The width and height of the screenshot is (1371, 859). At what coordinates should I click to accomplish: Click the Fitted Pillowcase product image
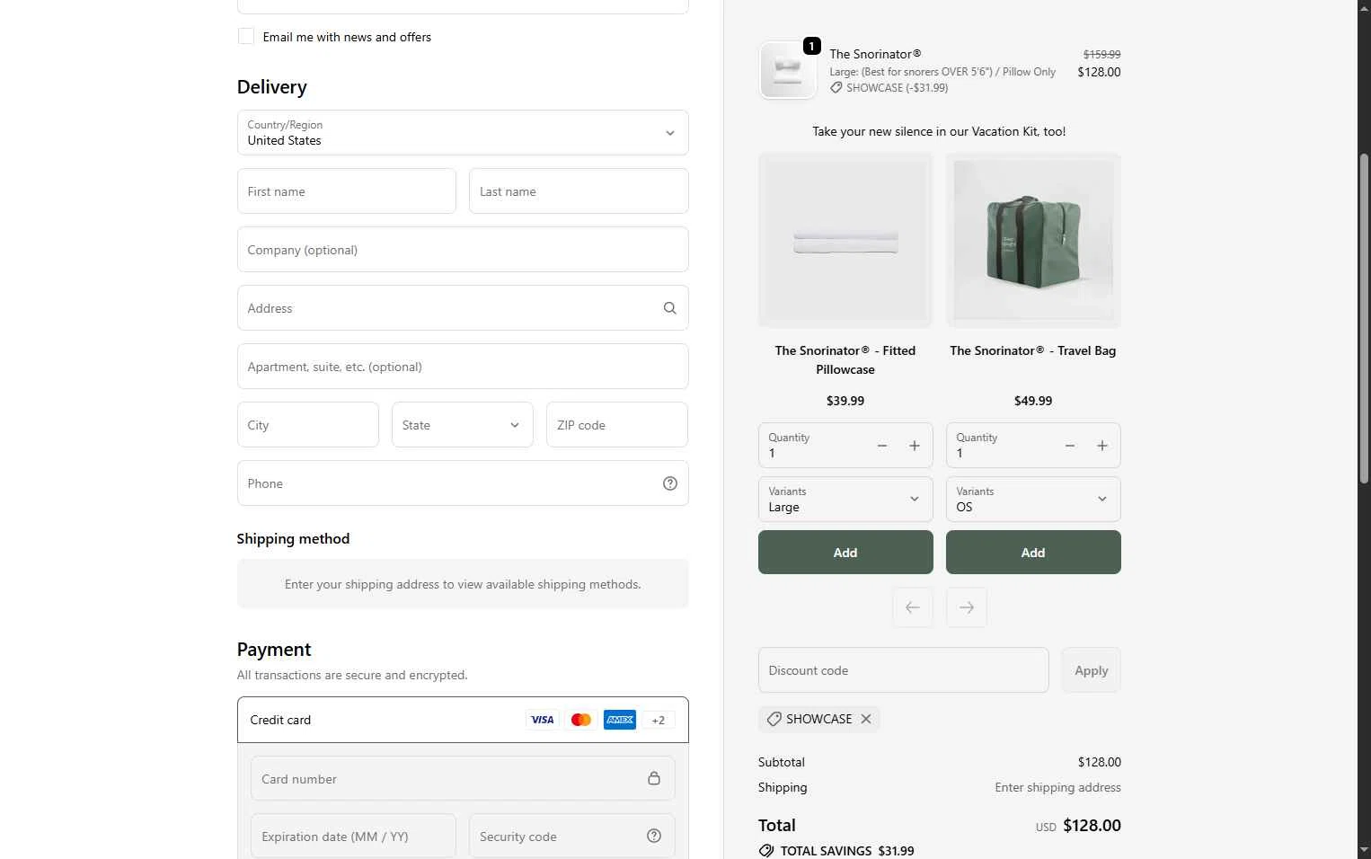click(x=845, y=241)
